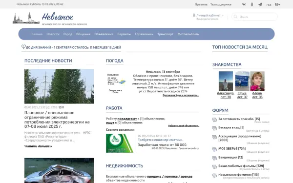Open the Справочник menu item
This screenshot has height=183, width=293.
pyautogui.click(x=144, y=34)
